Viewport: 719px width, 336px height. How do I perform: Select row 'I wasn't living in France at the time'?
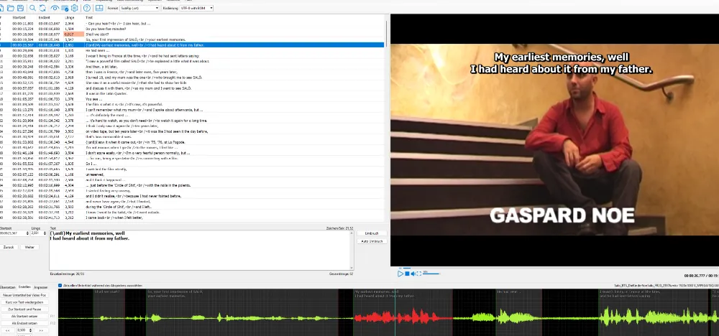192,56
